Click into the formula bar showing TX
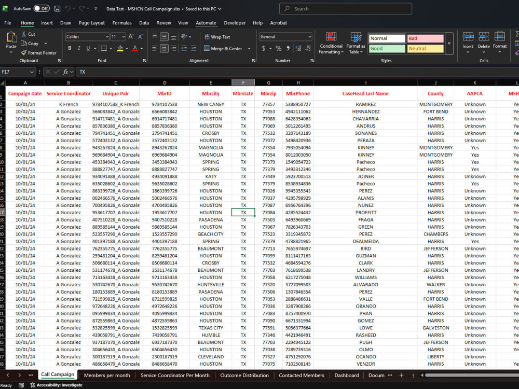This screenshot has width=519, height=389. pos(297,72)
